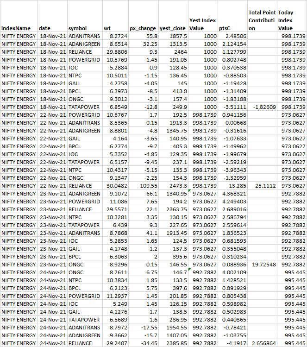Select 992.7882 Yest Index Value in 24-Nov-21 ONGC row
Screen dimensions: 307x347
[205, 272]
